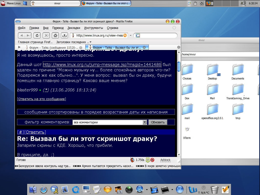The image size is (260, 195).
Task: Click the Adblock status bar item
Action: point(165,160)
